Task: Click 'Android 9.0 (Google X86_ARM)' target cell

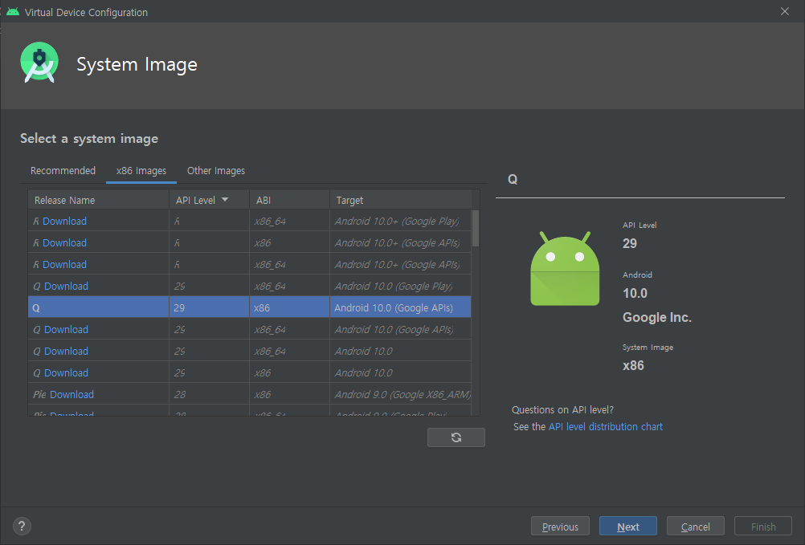Action: click(x=400, y=394)
